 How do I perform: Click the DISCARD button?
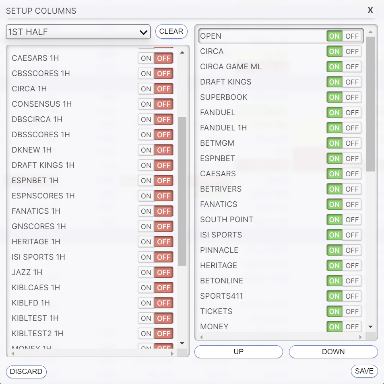26,371
